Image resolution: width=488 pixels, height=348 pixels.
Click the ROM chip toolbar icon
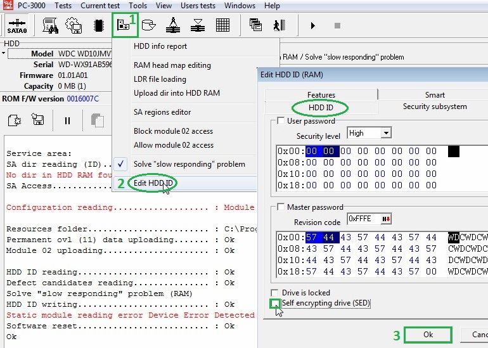[99, 25]
